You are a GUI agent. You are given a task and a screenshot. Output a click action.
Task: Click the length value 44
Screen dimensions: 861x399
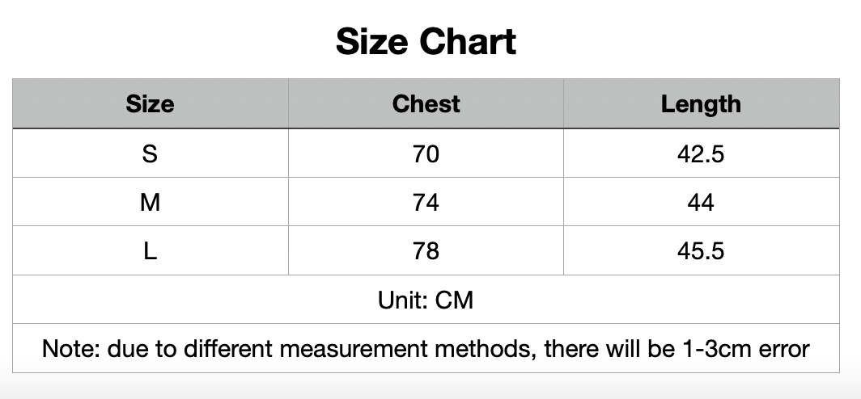click(x=701, y=202)
